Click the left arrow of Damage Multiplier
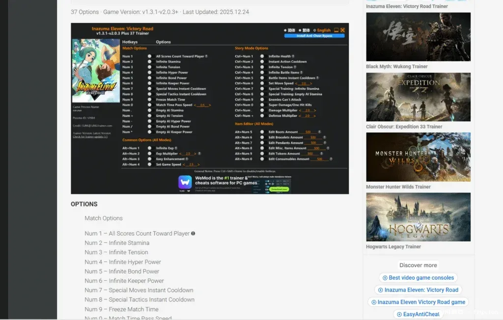This screenshot has width=503, height=320. (300, 110)
